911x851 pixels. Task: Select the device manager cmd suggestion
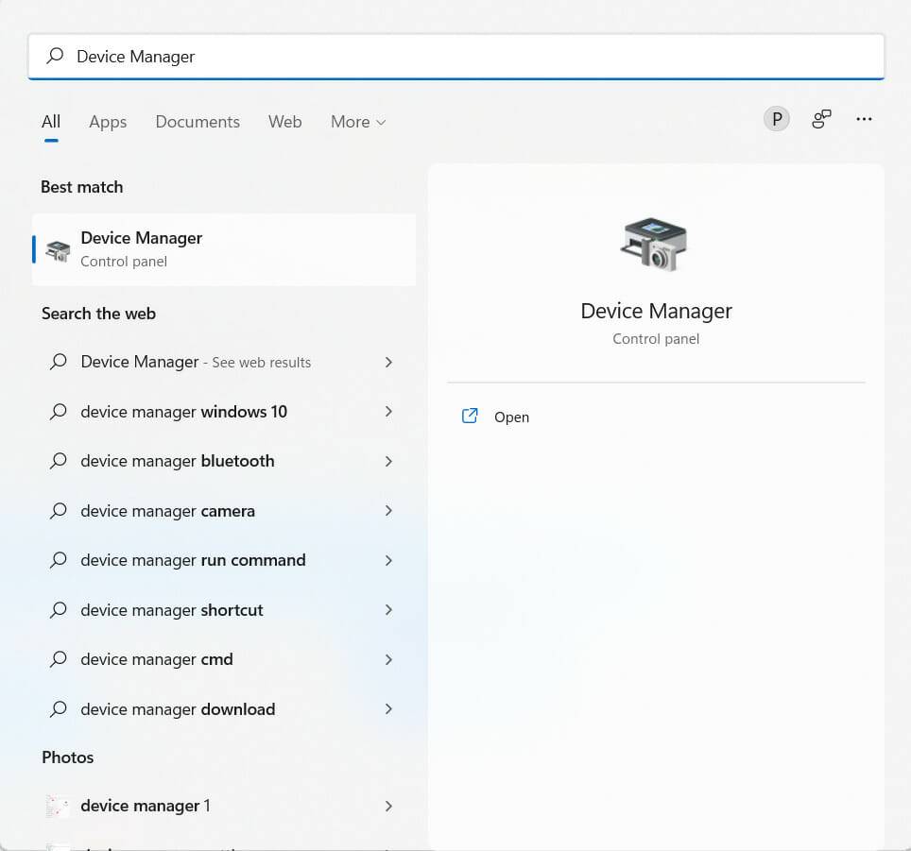click(156, 659)
